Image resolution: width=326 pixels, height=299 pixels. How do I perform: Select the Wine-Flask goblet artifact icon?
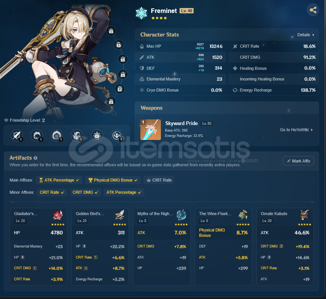243,215
